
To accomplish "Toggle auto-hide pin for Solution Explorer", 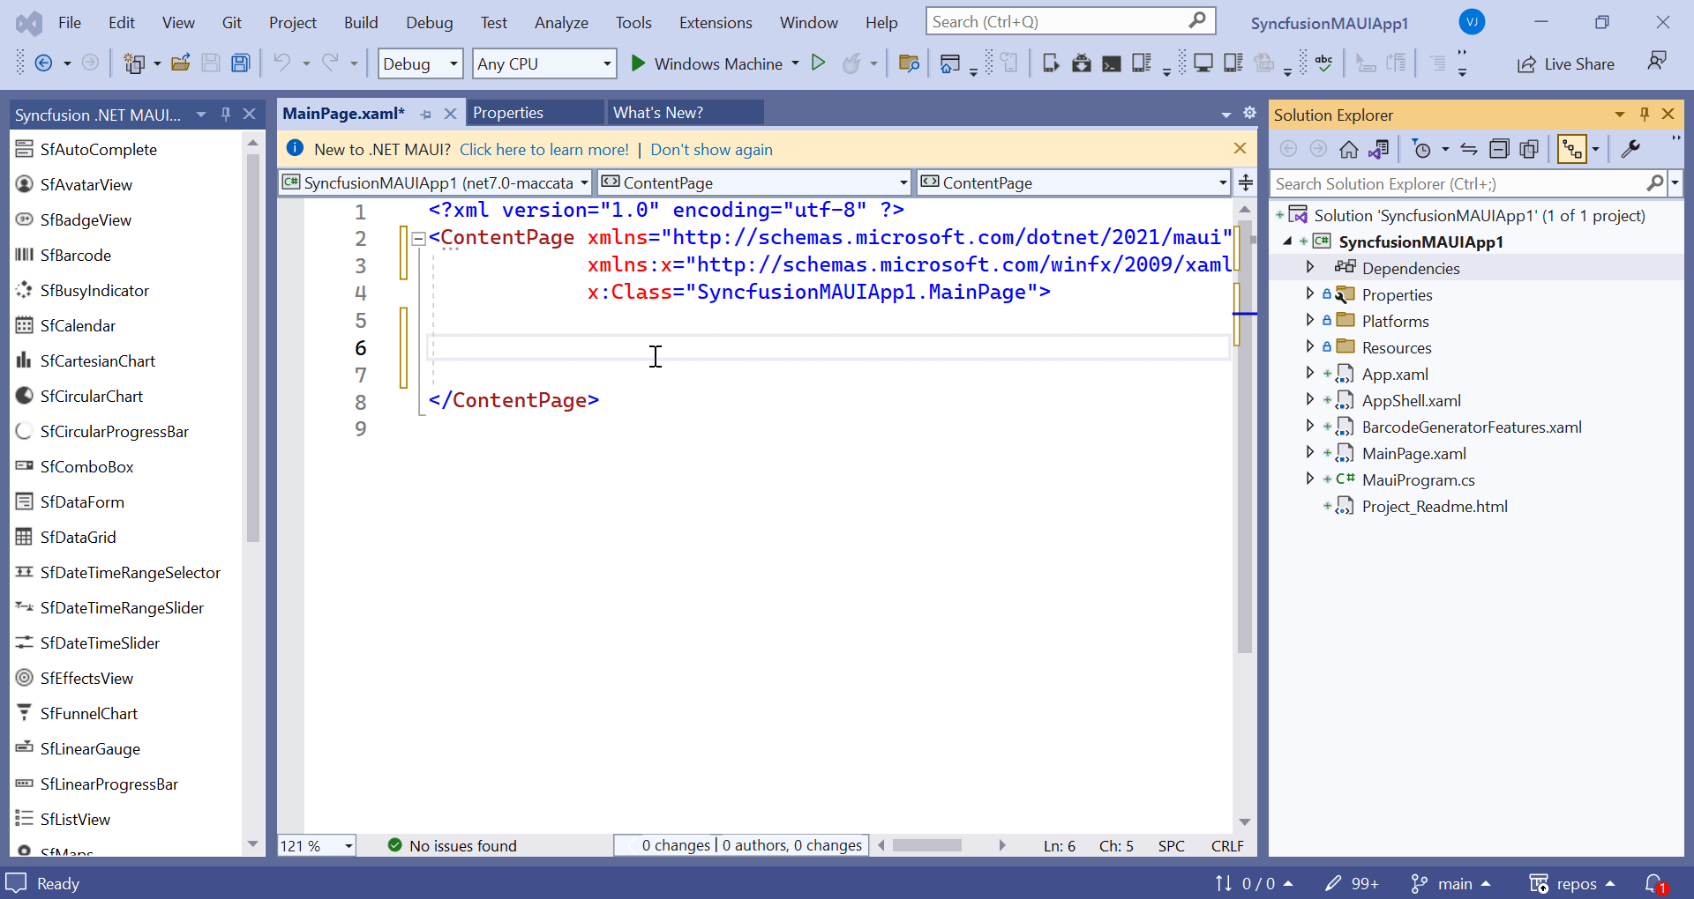I will coord(1644,114).
